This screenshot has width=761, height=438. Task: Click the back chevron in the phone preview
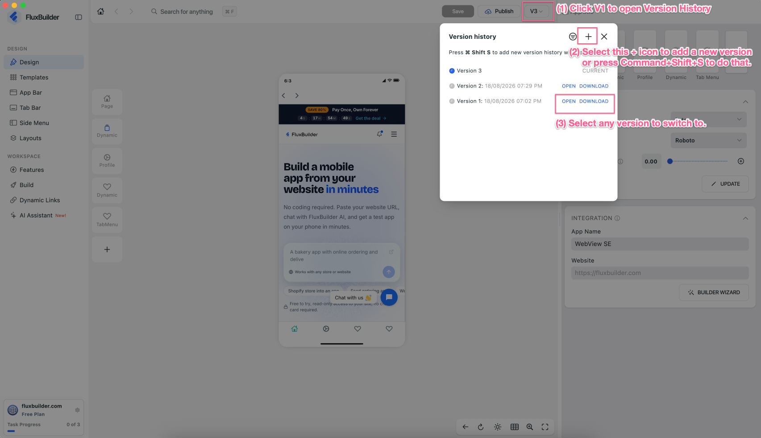pos(283,96)
